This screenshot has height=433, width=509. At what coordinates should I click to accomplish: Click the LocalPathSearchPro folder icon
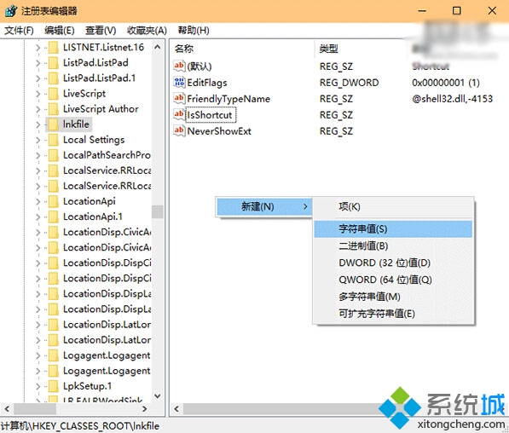[x=53, y=155]
